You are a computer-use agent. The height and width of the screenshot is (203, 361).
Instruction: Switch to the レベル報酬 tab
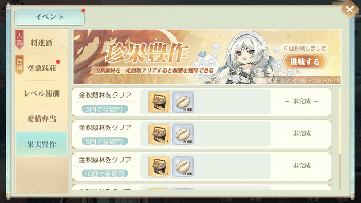tap(42, 93)
